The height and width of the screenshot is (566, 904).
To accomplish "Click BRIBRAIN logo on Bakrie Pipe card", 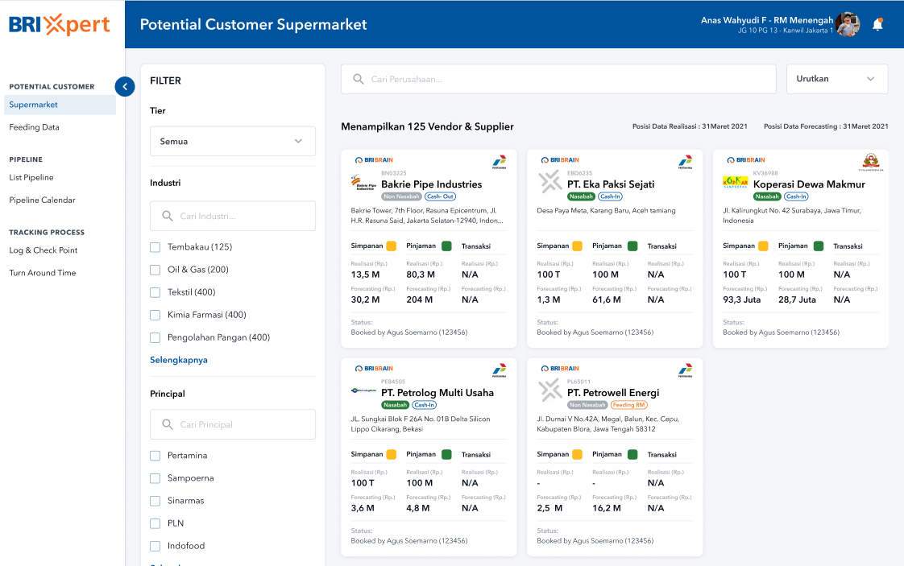I will tap(374, 160).
